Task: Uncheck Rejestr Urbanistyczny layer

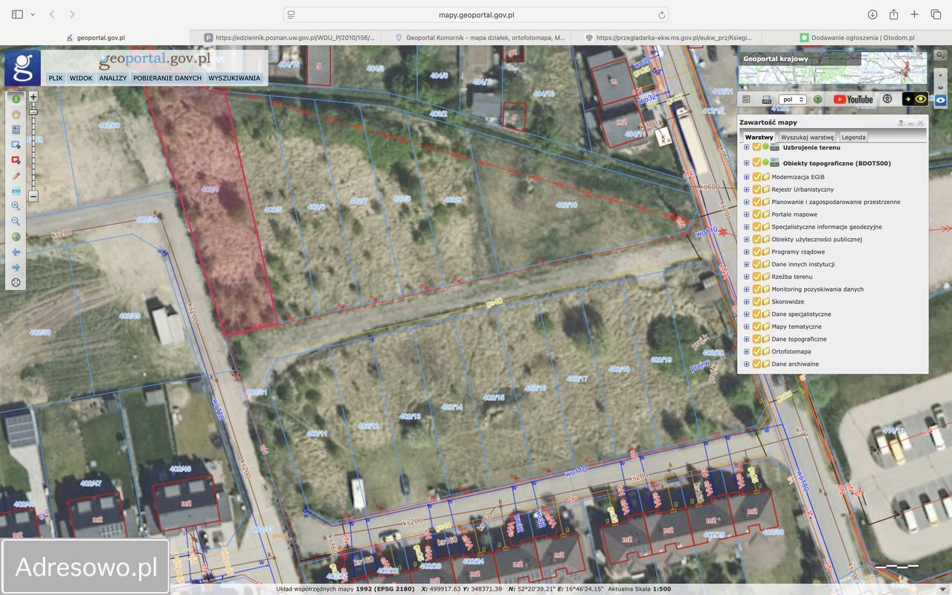Action: [x=757, y=190]
